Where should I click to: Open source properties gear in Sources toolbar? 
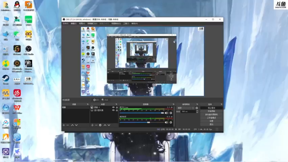(100, 125)
